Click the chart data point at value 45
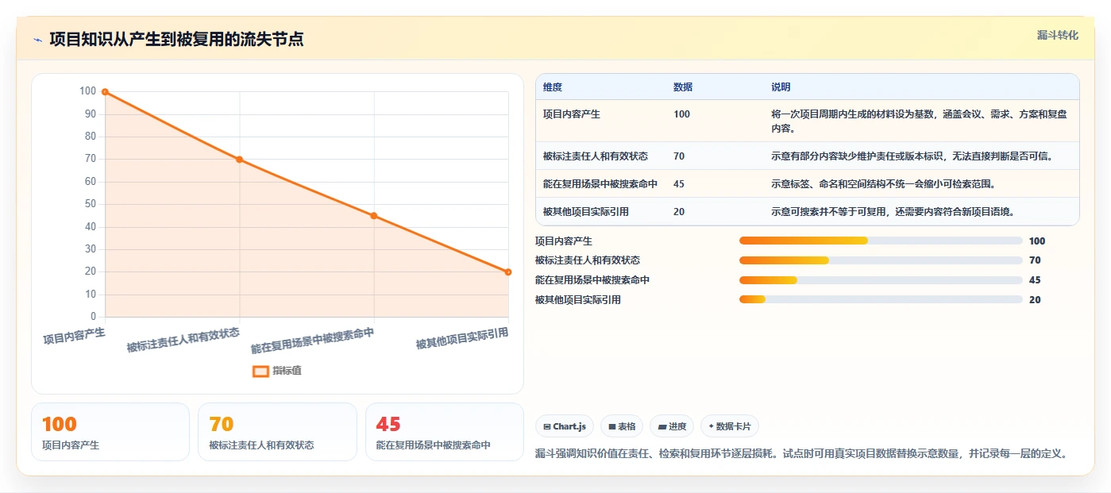The width and height of the screenshot is (1111, 493). [x=374, y=216]
